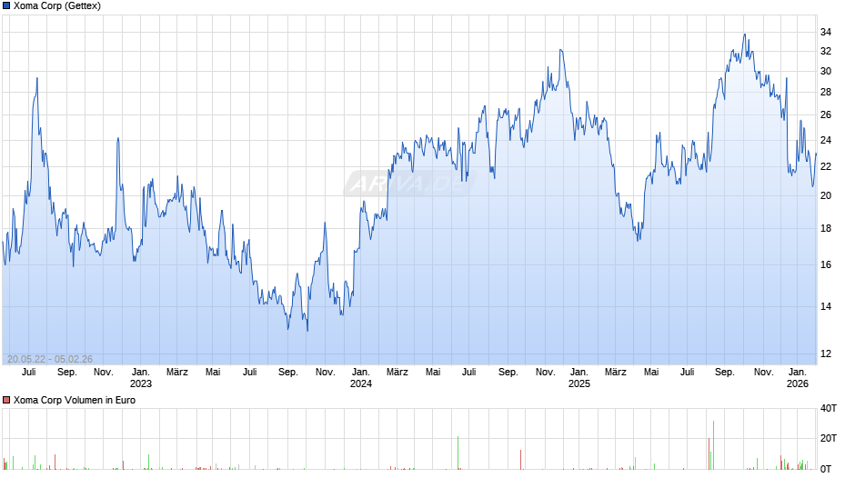The image size is (855, 478).
Task: Click the price peak near 32 in December 2024
Action: click(560, 50)
